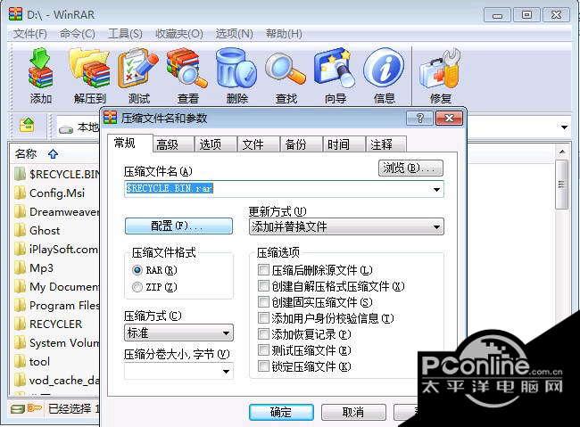The width and height of the screenshot is (580, 427).
Task: Select the My Documents folder row
Action: 56,286
